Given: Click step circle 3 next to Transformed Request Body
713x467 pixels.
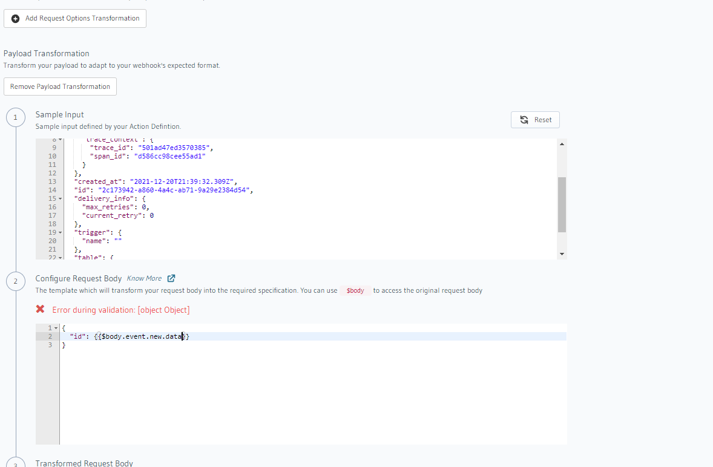Looking at the screenshot, I should point(16,465).
